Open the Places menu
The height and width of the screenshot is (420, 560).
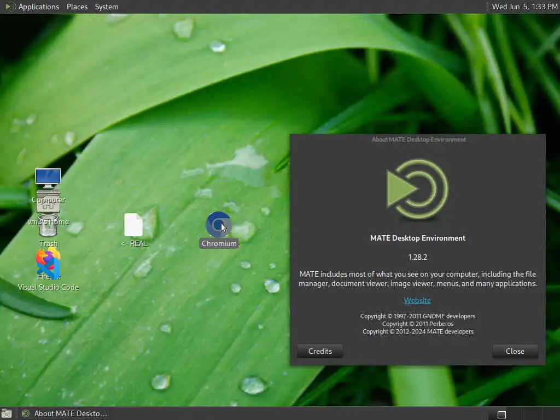click(x=77, y=7)
